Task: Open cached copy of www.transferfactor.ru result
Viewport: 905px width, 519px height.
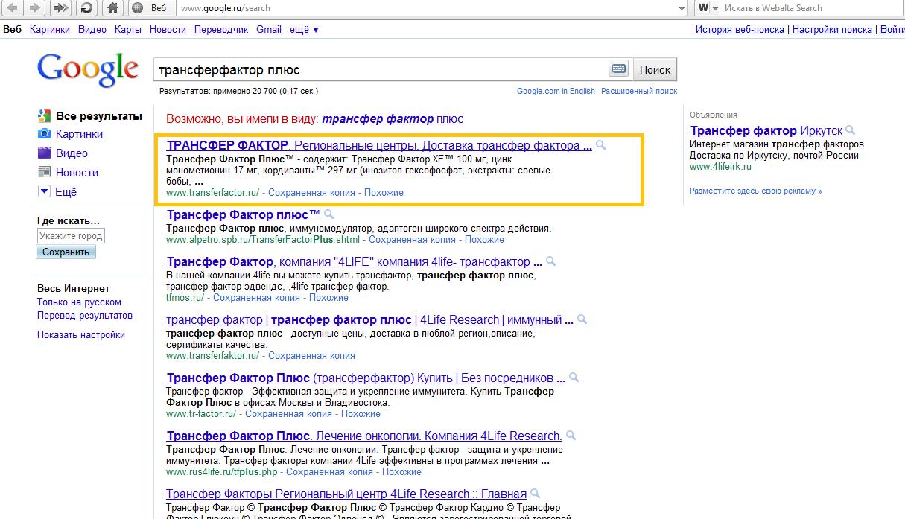Action: (311, 193)
